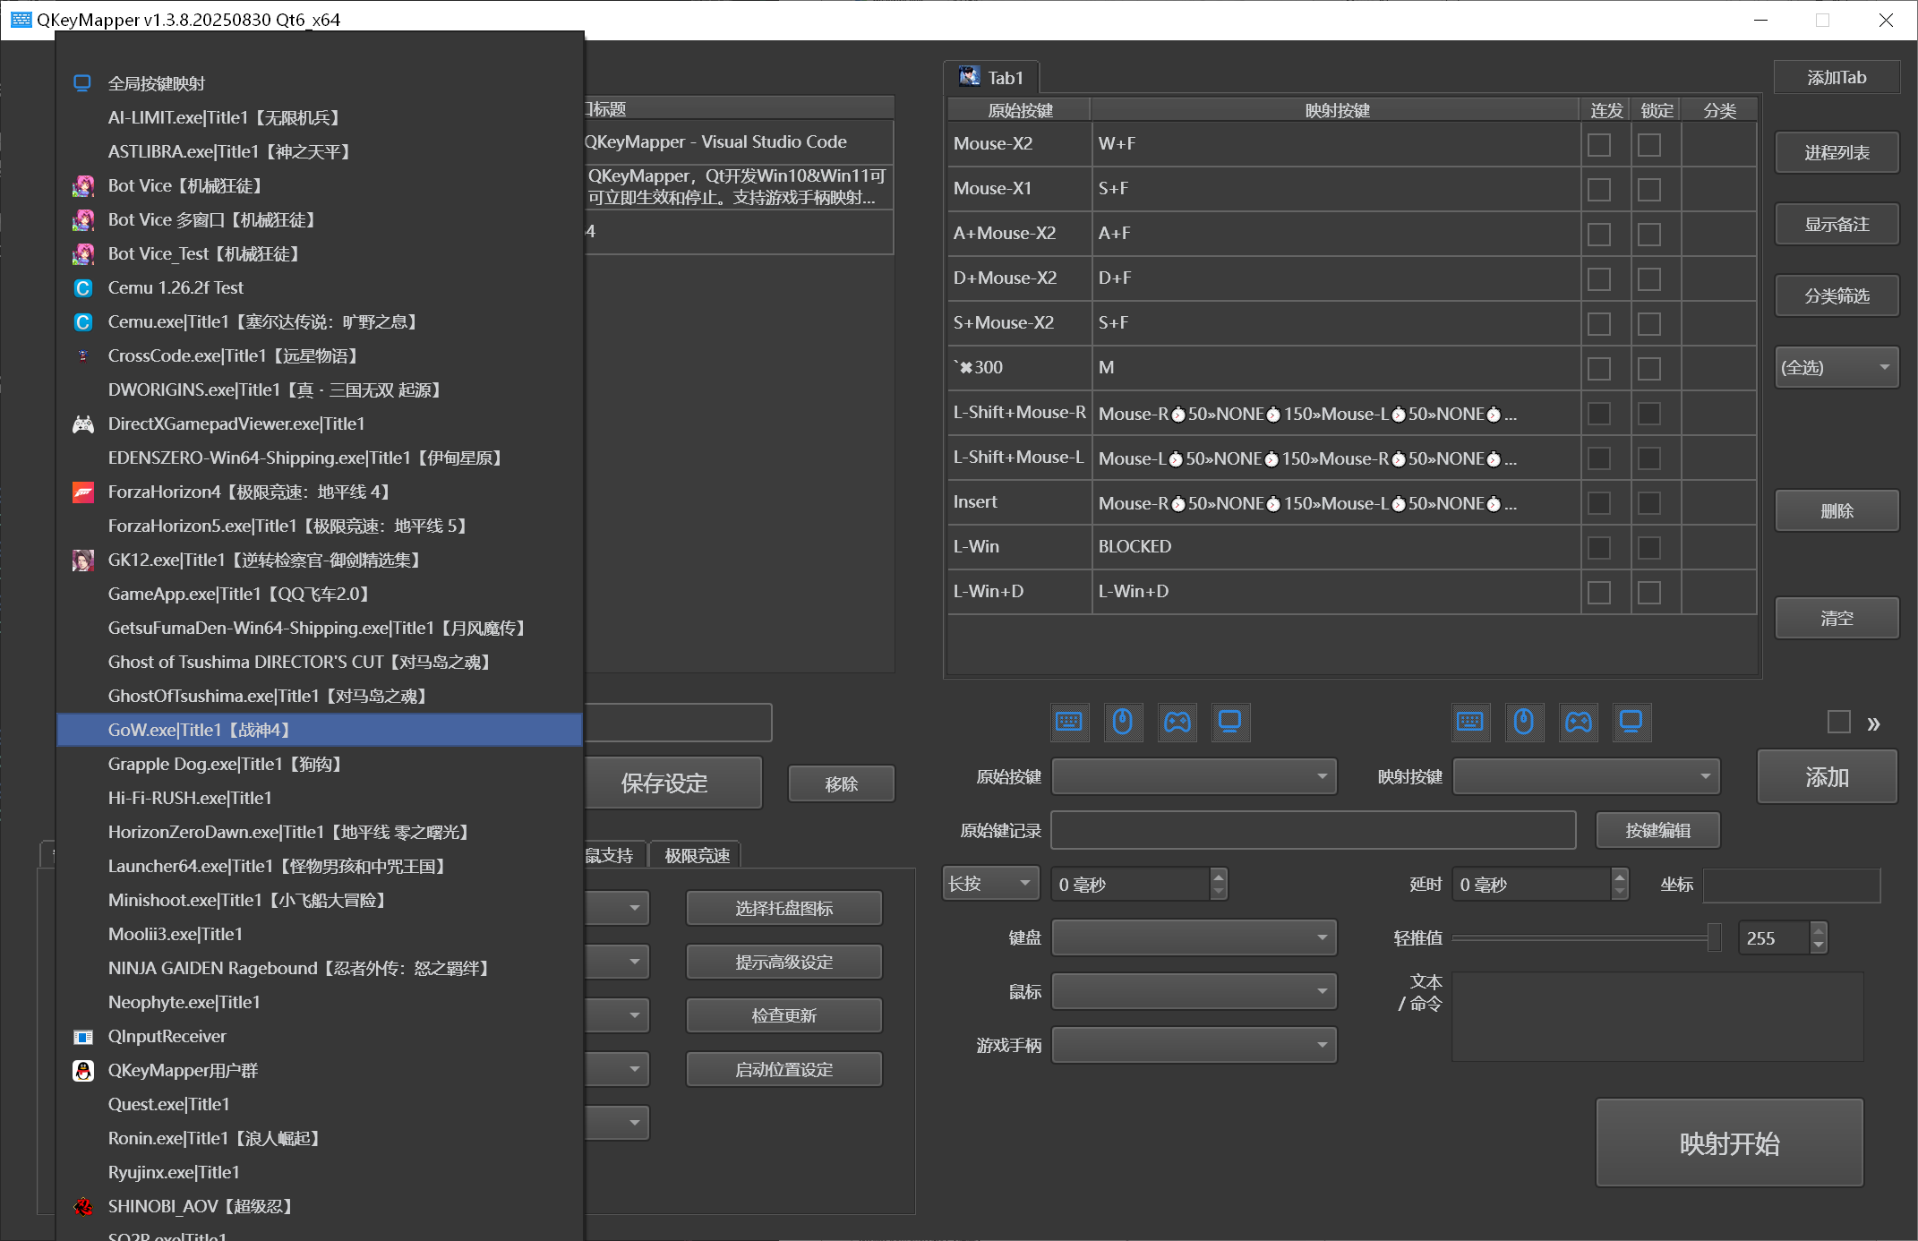The height and width of the screenshot is (1241, 1918).
Task: Click mouse icon above 映射按键 dropdown
Action: tap(1524, 722)
